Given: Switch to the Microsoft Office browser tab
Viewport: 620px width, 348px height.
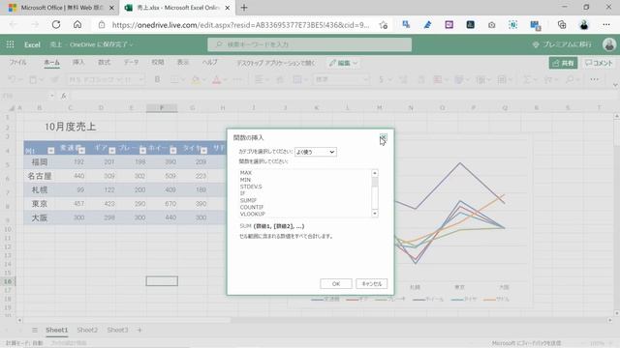Looking at the screenshot, I should click(x=62, y=8).
